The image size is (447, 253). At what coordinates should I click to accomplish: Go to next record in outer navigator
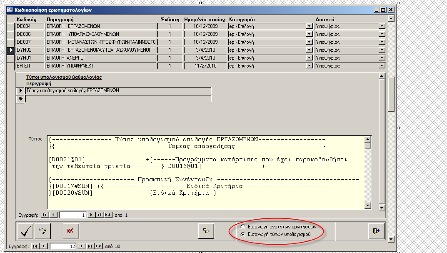(x=82, y=246)
